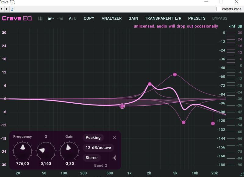This screenshot has width=244, height=177.
Task: Toggle the BYPASS switch
Action: pyautogui.click(x=220, y=18)
